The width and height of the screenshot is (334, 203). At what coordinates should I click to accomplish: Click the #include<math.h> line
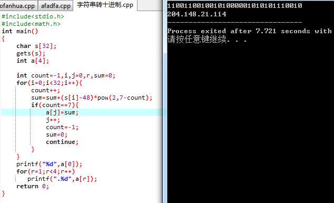[x=31, y=24]
